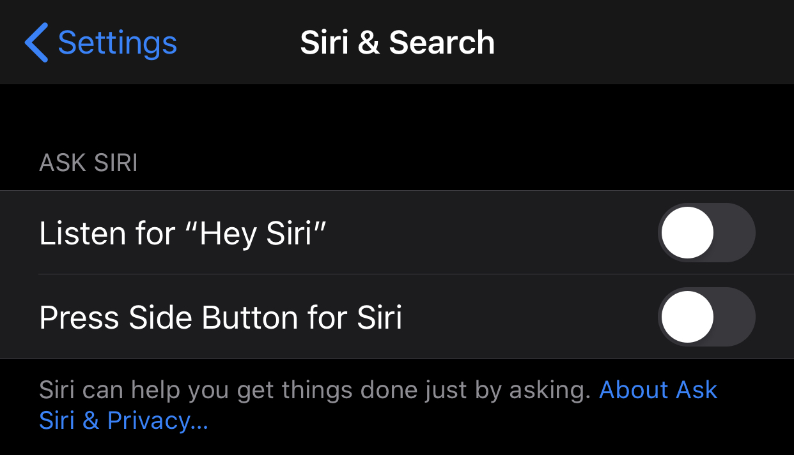Click the "Siri & Privacy…" line of the link
Viewport: 794px width, 455px height.
[x=123, y=421]
